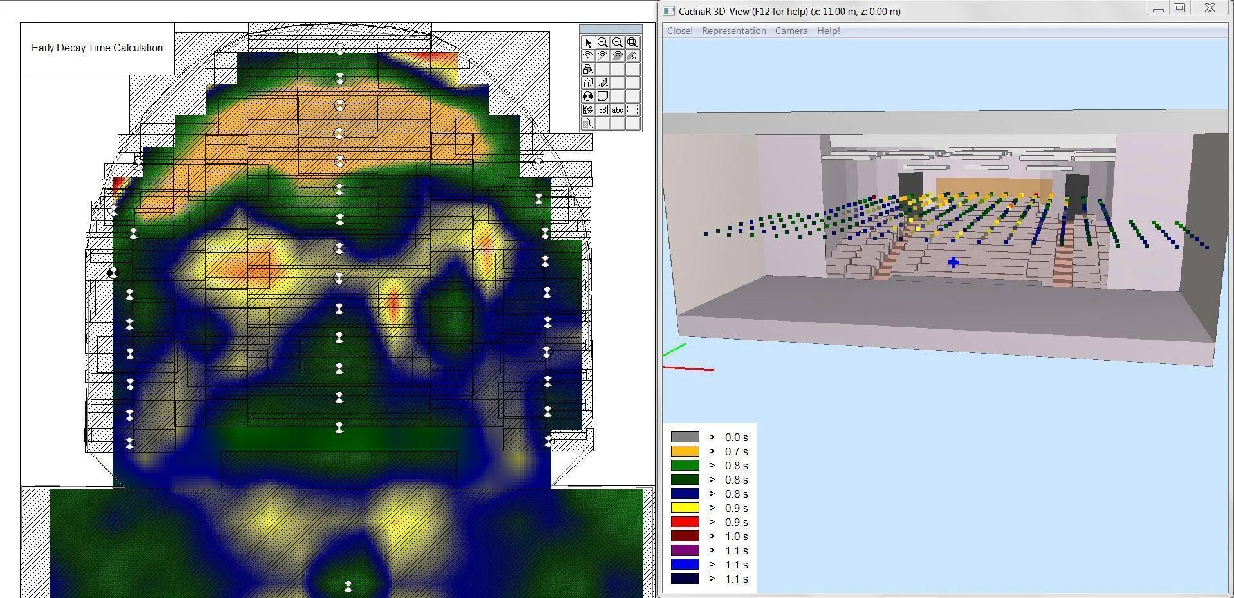Image resolution: width=1234 pixels, height=598 pixels.
Task: Open the Camera menu
Action: point(791,31)
